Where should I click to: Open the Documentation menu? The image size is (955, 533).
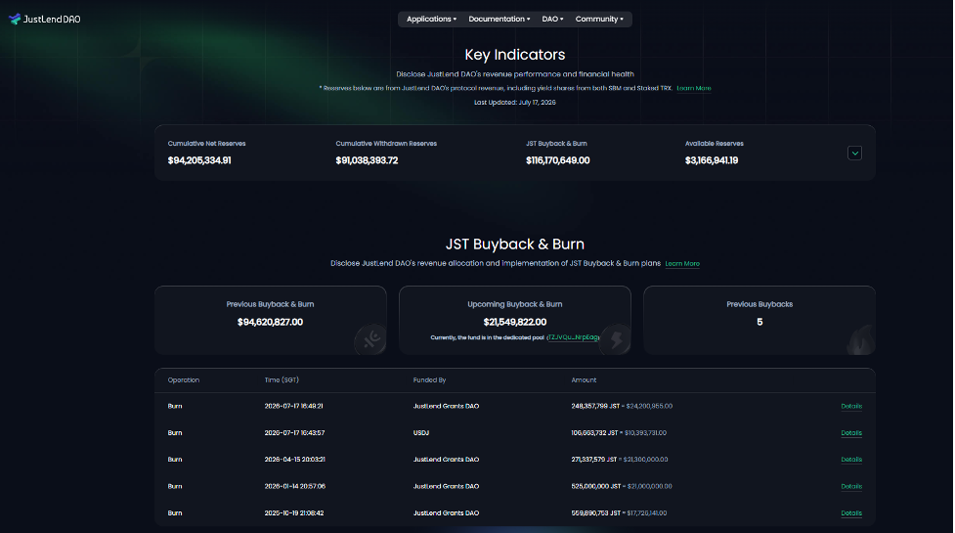click(499, 19)
